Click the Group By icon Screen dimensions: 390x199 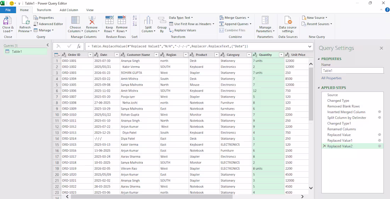(x=162, y=20)
